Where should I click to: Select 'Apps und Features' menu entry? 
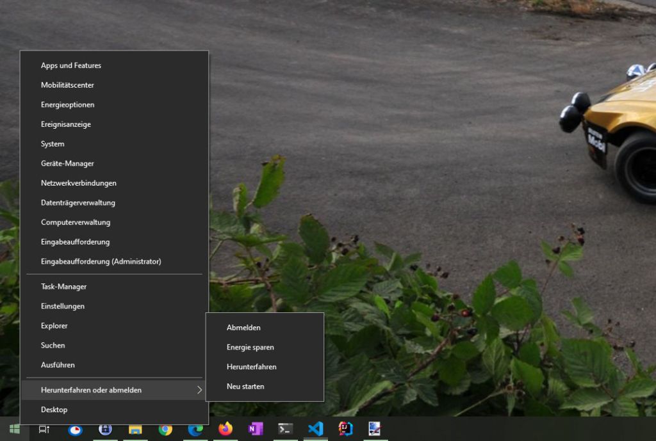(x=71, y=65)
